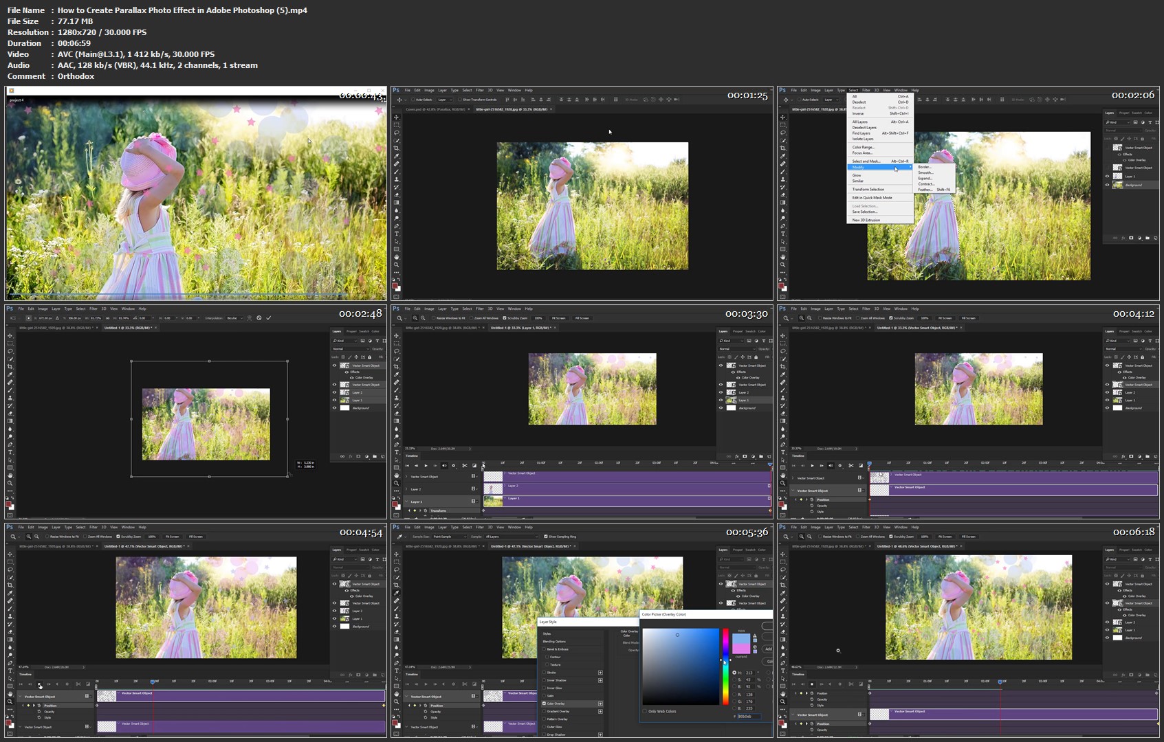
Task: Enable Auto-Select checkbox in the 00:01:25 frame
Action: click(x=413, y=100)
